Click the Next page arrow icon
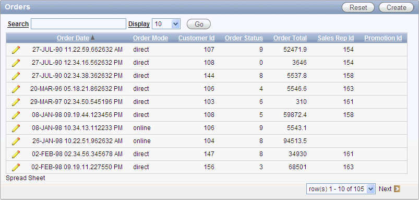419x200 pixels. [x=397, y=189]
